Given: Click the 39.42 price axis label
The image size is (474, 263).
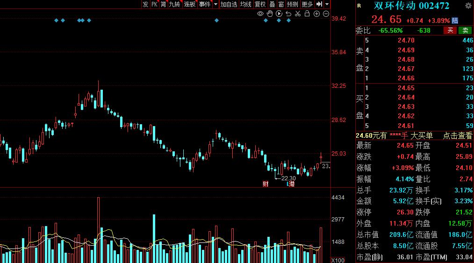Looking at the screenshot, I should pos(338,19).
